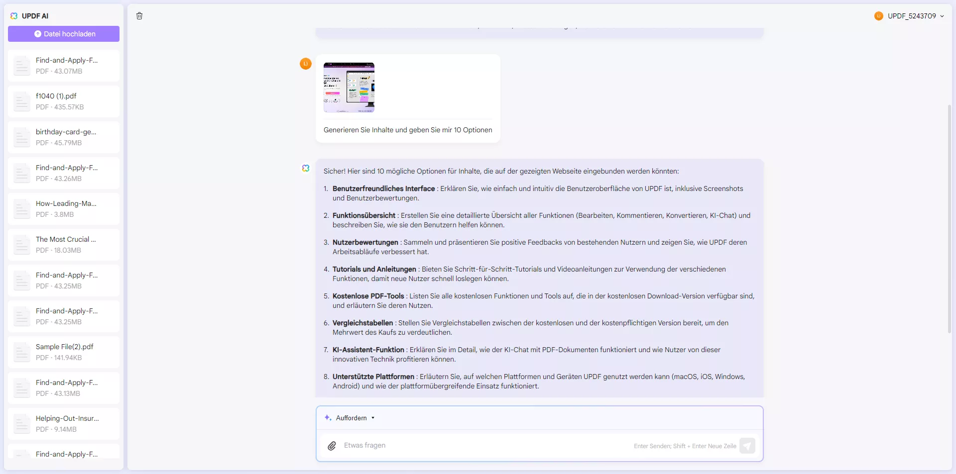This screenshot has height=474, width=956.
Task: Select the f1040 (1).pdf file name
Action: click(56, 96)
